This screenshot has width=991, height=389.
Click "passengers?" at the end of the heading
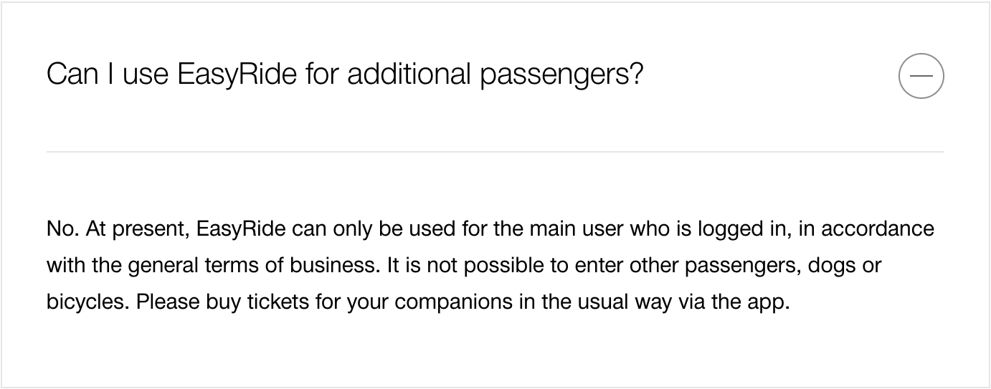pyautogui.click(x=561, y=75)
